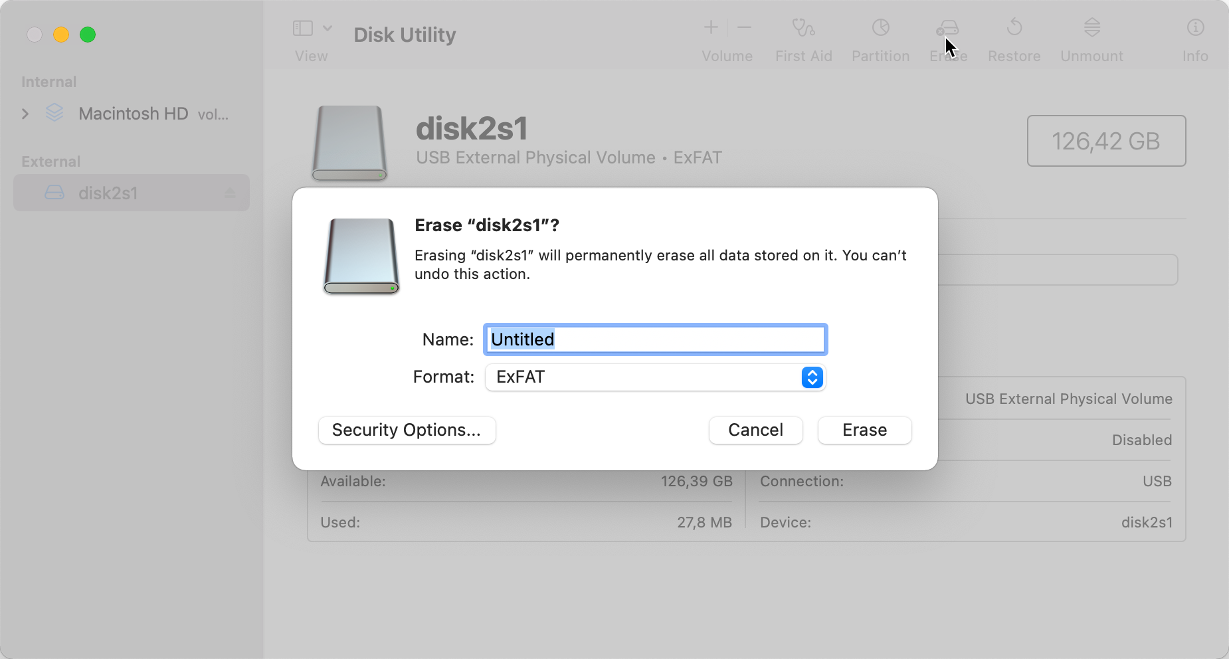
Task: Click the Erase toolbar icon
Action: (948, 29)
